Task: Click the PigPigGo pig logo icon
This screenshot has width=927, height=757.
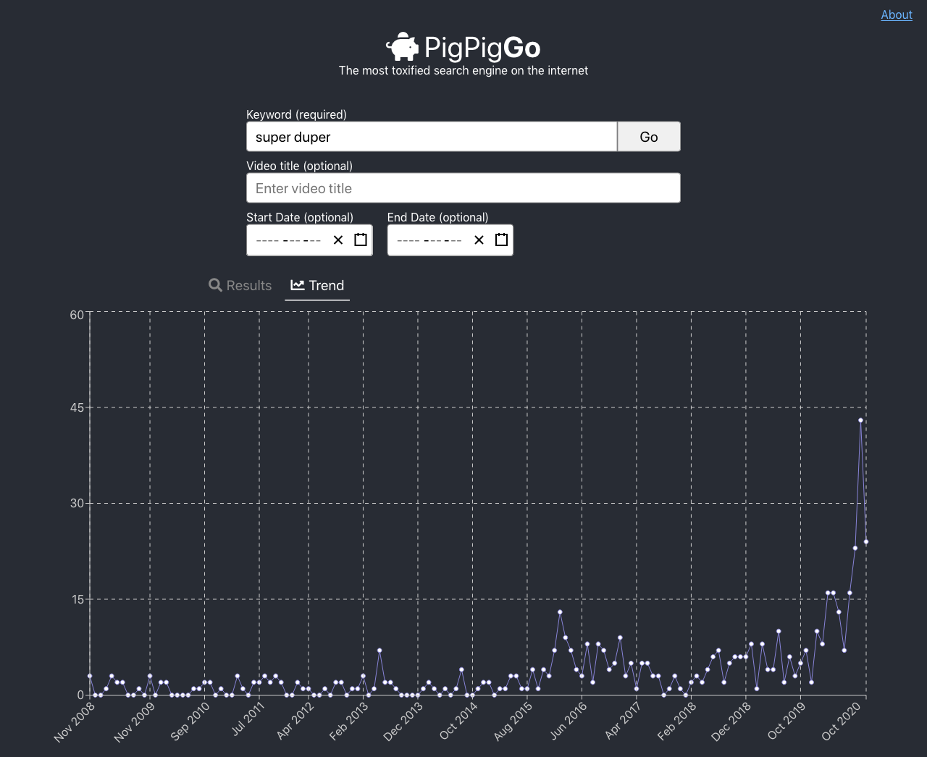Action: [402, 46]
